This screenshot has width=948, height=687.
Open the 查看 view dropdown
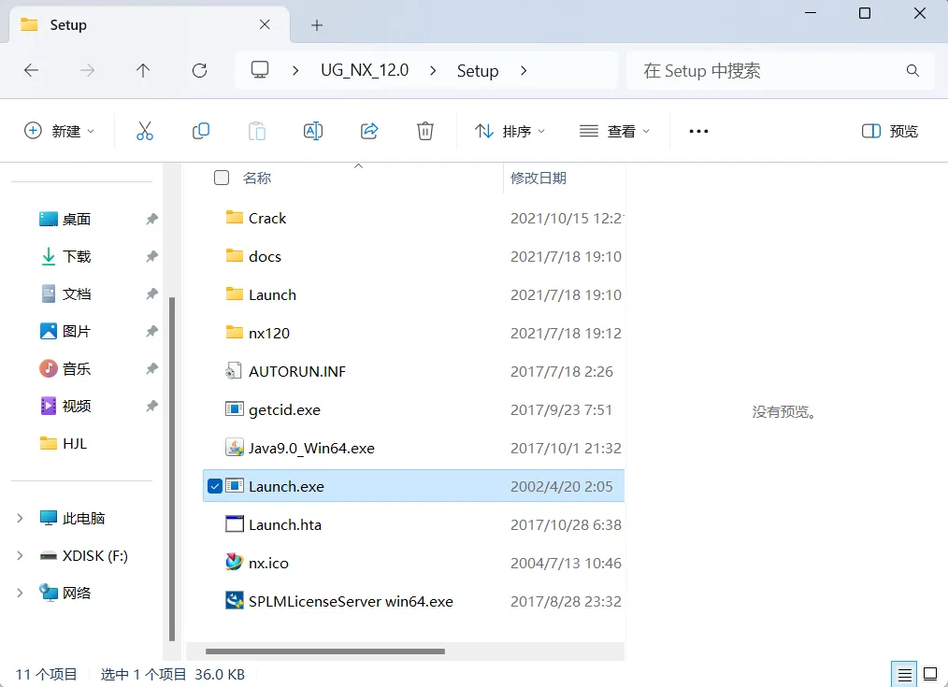click(614, 131)
